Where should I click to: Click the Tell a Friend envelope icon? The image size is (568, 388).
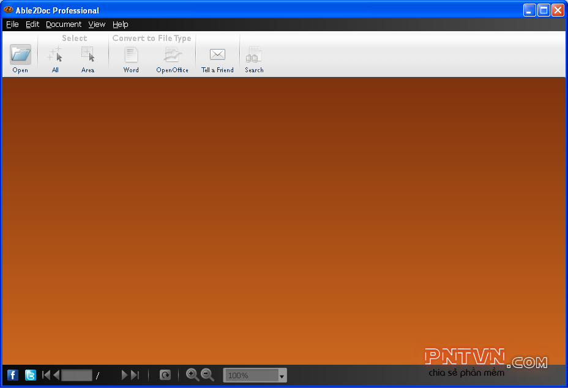click(217, 54)
